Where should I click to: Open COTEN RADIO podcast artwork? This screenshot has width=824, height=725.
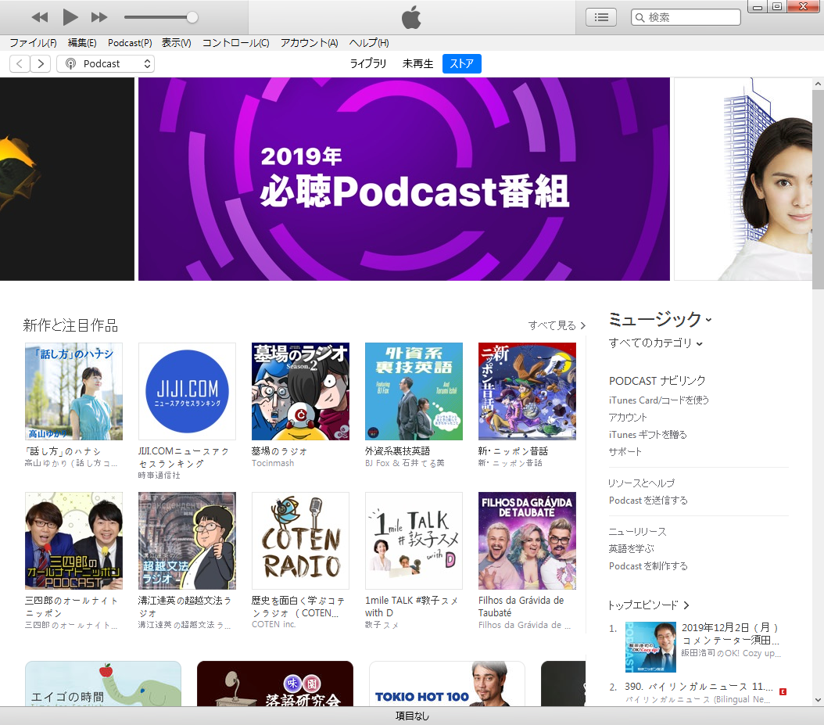pyautogui.click(x=300, y=540)
